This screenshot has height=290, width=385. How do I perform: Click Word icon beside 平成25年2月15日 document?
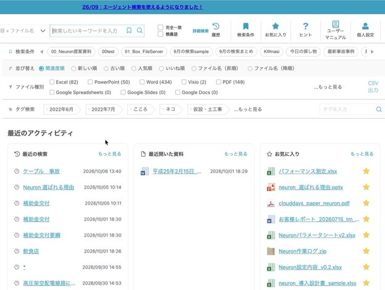pyautogui.click(x=144, y=171)
